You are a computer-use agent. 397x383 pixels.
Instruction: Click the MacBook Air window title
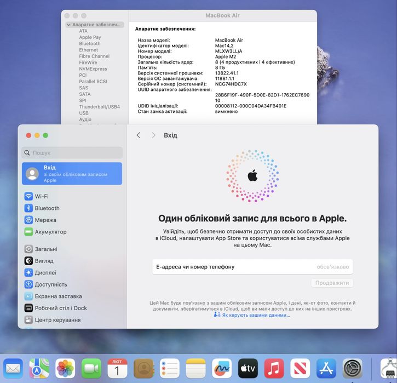(x=222, y=16)
